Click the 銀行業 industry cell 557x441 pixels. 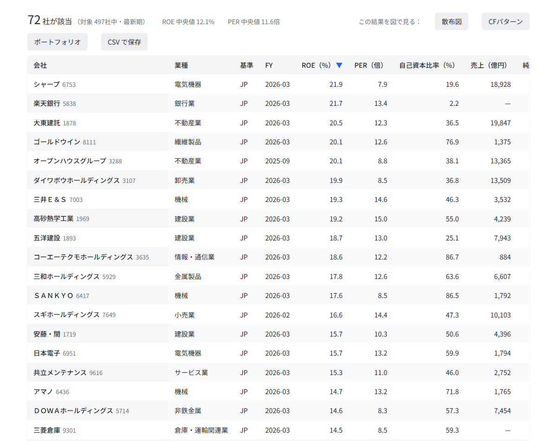[x=185, y=104]
